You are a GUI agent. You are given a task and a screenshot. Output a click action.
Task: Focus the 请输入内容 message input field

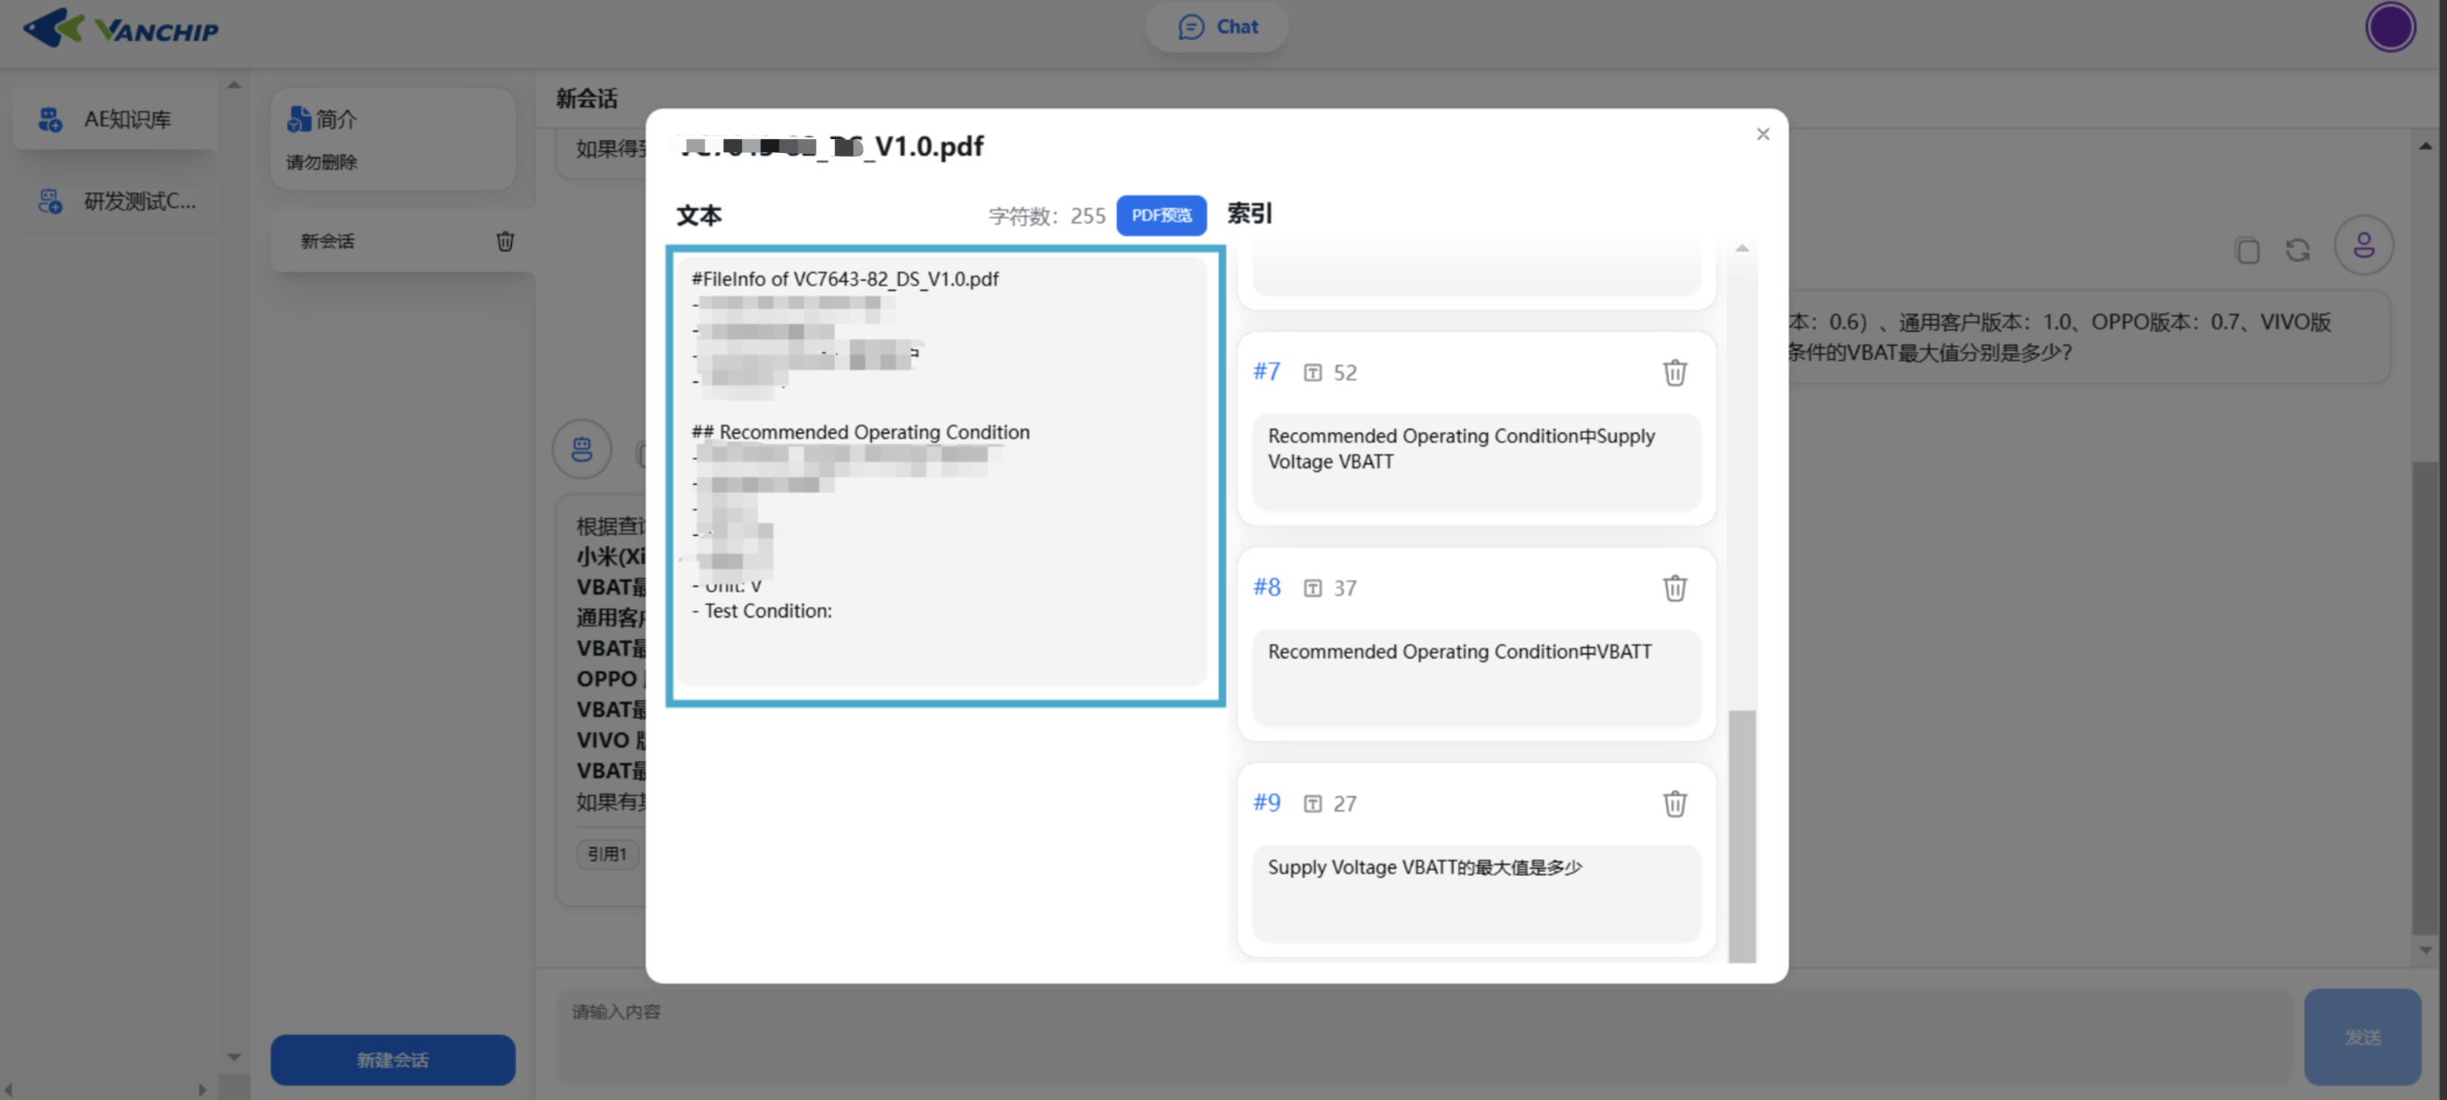1422,1035
